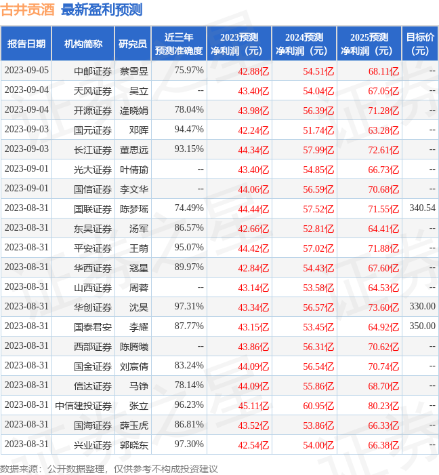Click accuracy value 97.31%
Image resolution: width=439 pixels, height=475 pixels.
coord(189,306)
